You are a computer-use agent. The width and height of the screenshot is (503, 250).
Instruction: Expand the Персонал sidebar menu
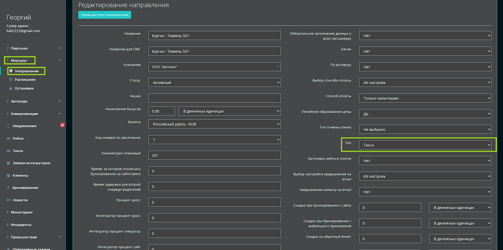34,48
